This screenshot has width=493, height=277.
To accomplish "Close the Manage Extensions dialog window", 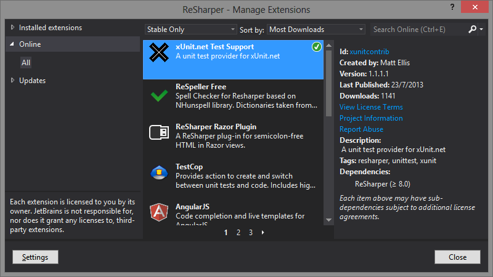I will click(x=475, y=7).
